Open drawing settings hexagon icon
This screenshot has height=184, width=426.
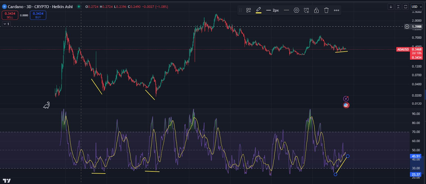point(296,10)
